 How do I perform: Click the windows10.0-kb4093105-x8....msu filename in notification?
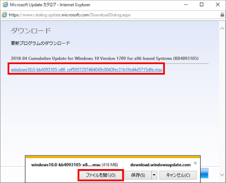point(66,165)
